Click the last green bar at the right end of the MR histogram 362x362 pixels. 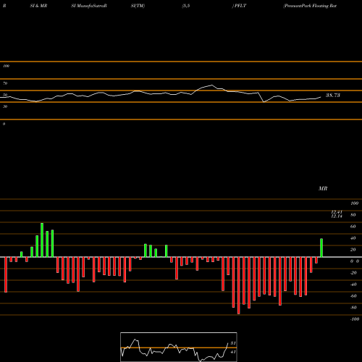click(x=321, y=248)
